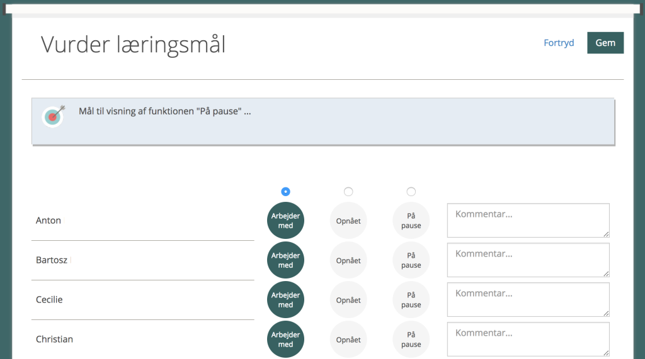Click Cecilie's Kommentar text area

528,299
